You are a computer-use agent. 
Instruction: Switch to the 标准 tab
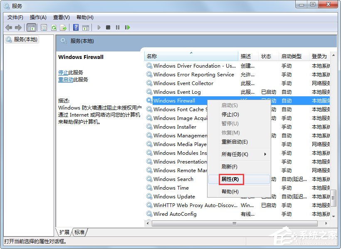(x=79, y=232)
